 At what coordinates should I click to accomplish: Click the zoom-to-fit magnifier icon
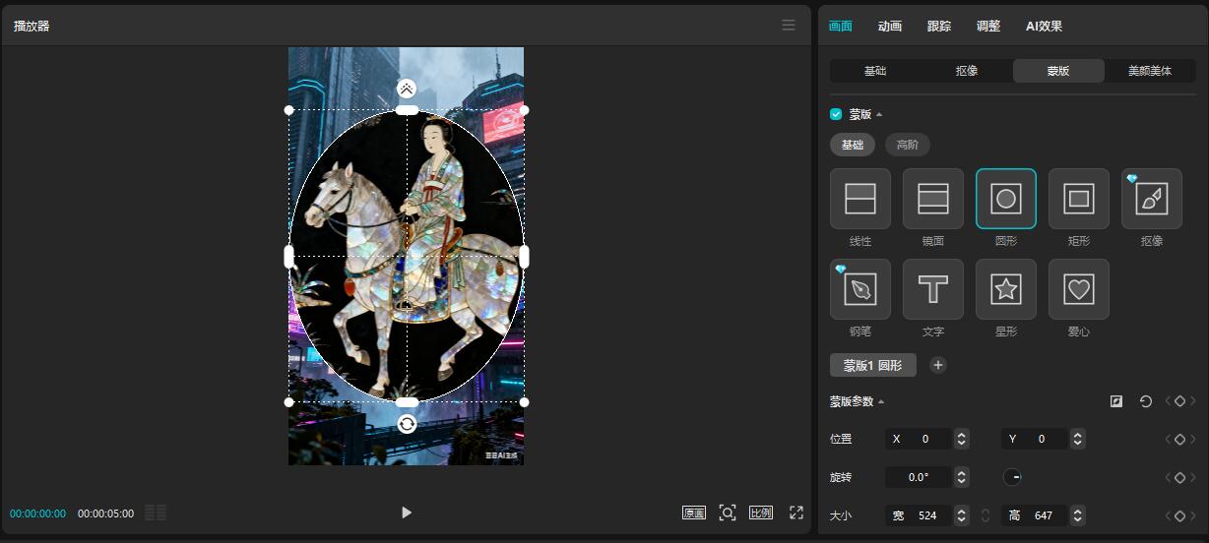click(728, 513)
